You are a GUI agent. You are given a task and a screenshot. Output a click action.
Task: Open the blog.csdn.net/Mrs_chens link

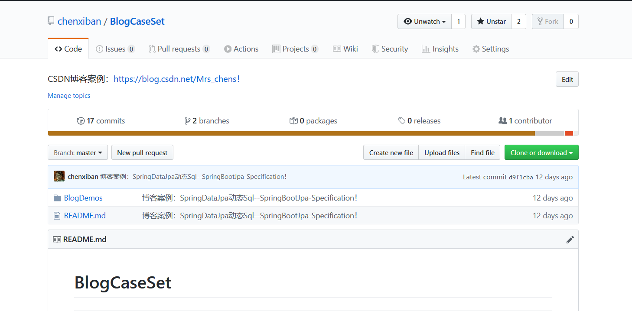click(x=177, y=79)
